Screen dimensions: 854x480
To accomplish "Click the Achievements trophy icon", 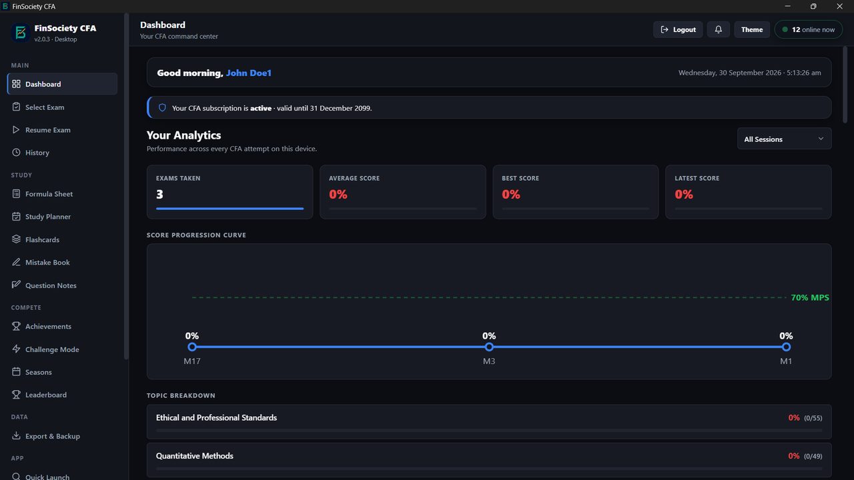I will pyautogui.click(x=17, y=326).
